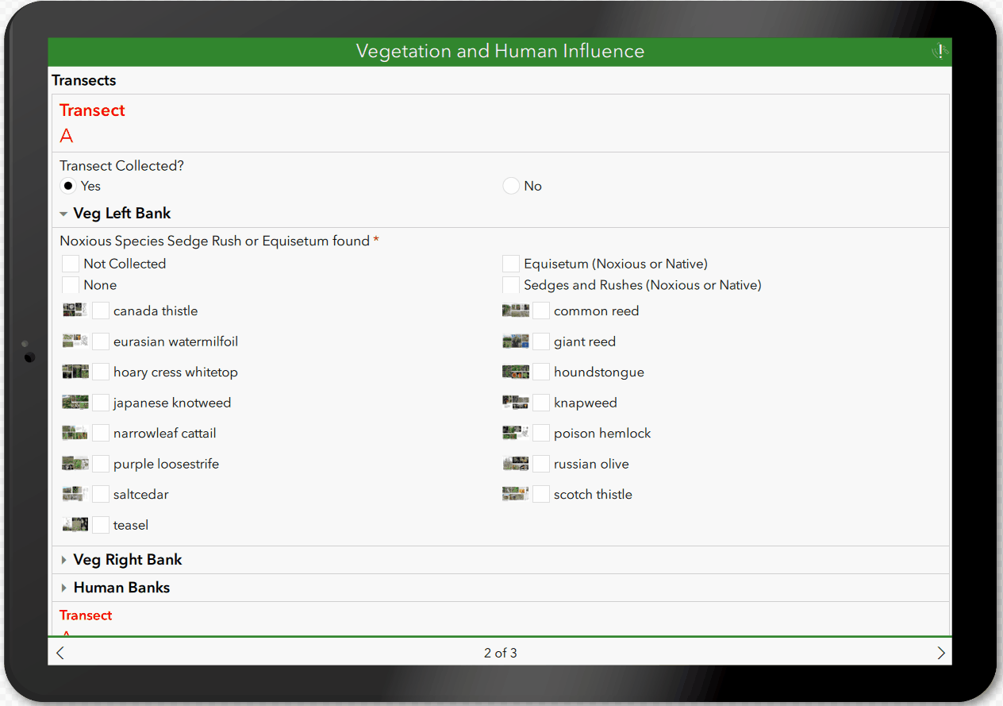
Task: Tick the narrowleaf cattail checkbox
Action: [x=101, y=433]
